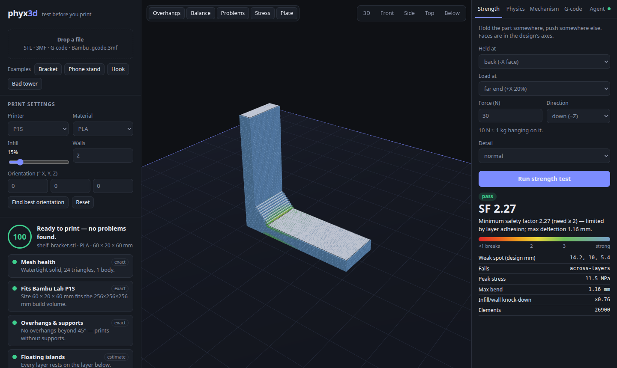617x368 pixels.
Task: Click Find best orientation button
Action: [38, 202]
